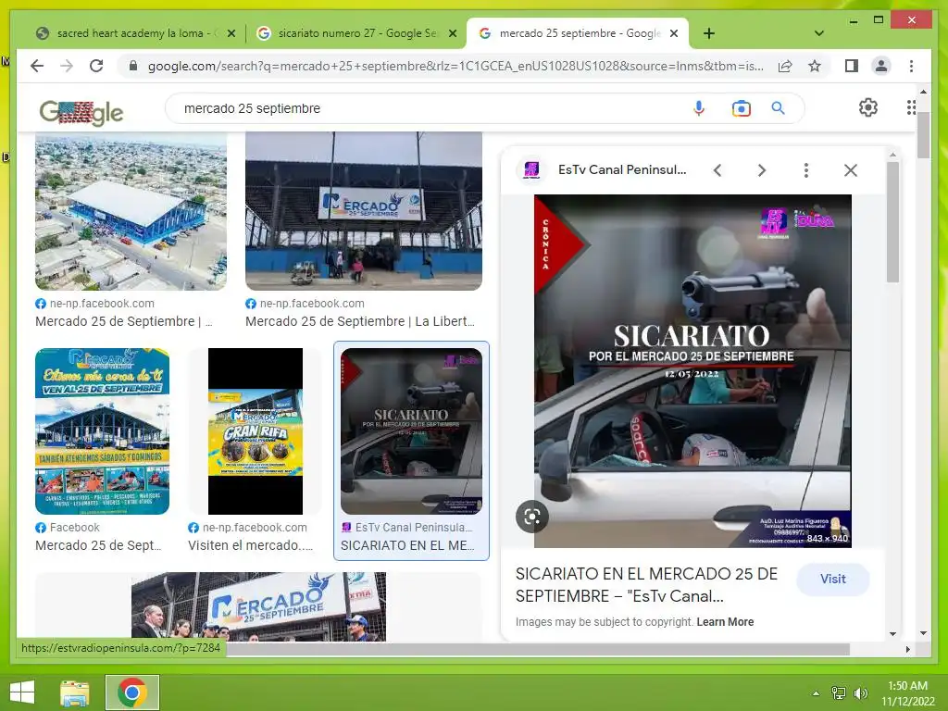This screenshot has height=711, width=948.
Task: Click the Chrome taskbar icon
Action: click(x=132, y=692)
